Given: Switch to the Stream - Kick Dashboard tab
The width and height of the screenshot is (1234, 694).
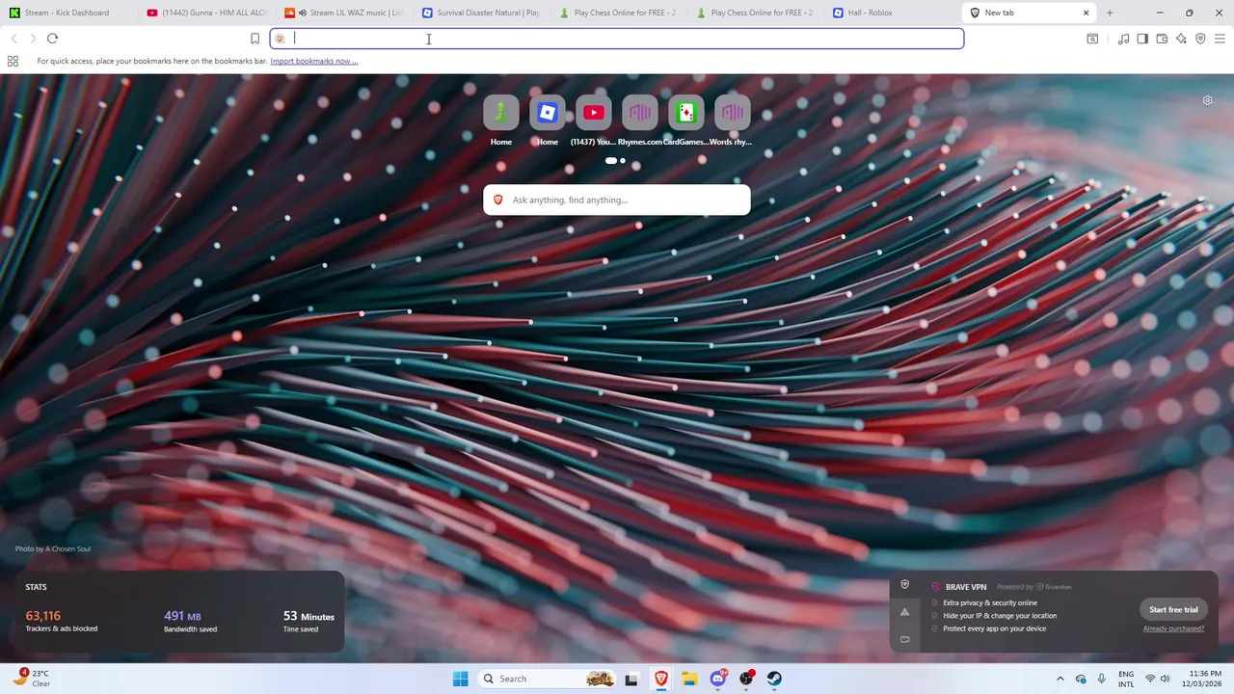Looking at the screenshot, I should (67, 13).
